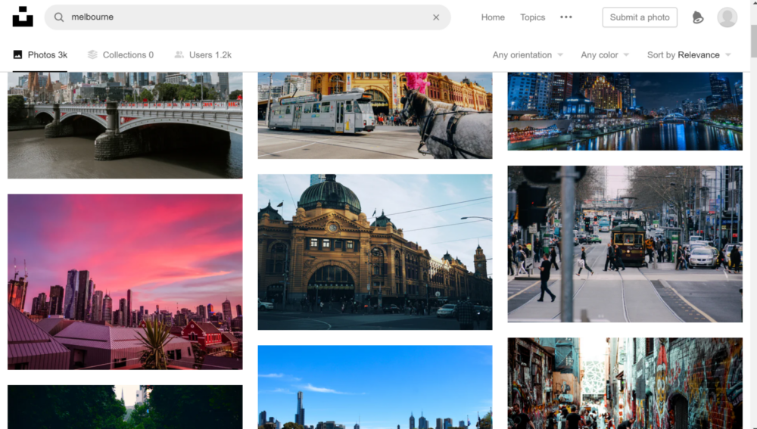757x429 pixels.
Task: Expand the Any orientation dropdown
Action: pyautogui.click(x=528, y=55)
